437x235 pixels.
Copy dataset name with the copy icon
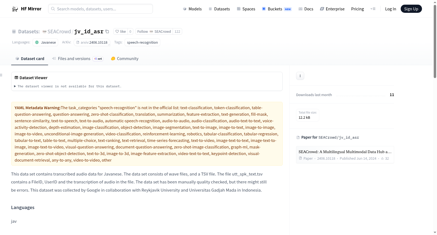pos(107,32)
